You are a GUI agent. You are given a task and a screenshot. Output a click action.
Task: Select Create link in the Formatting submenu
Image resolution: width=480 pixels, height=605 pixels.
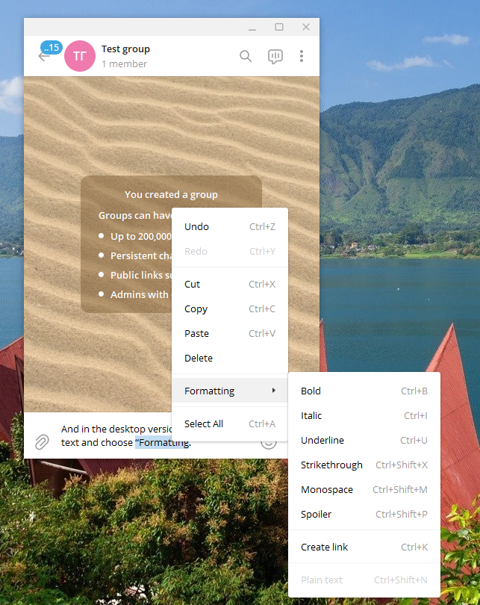tap(364, 547)
